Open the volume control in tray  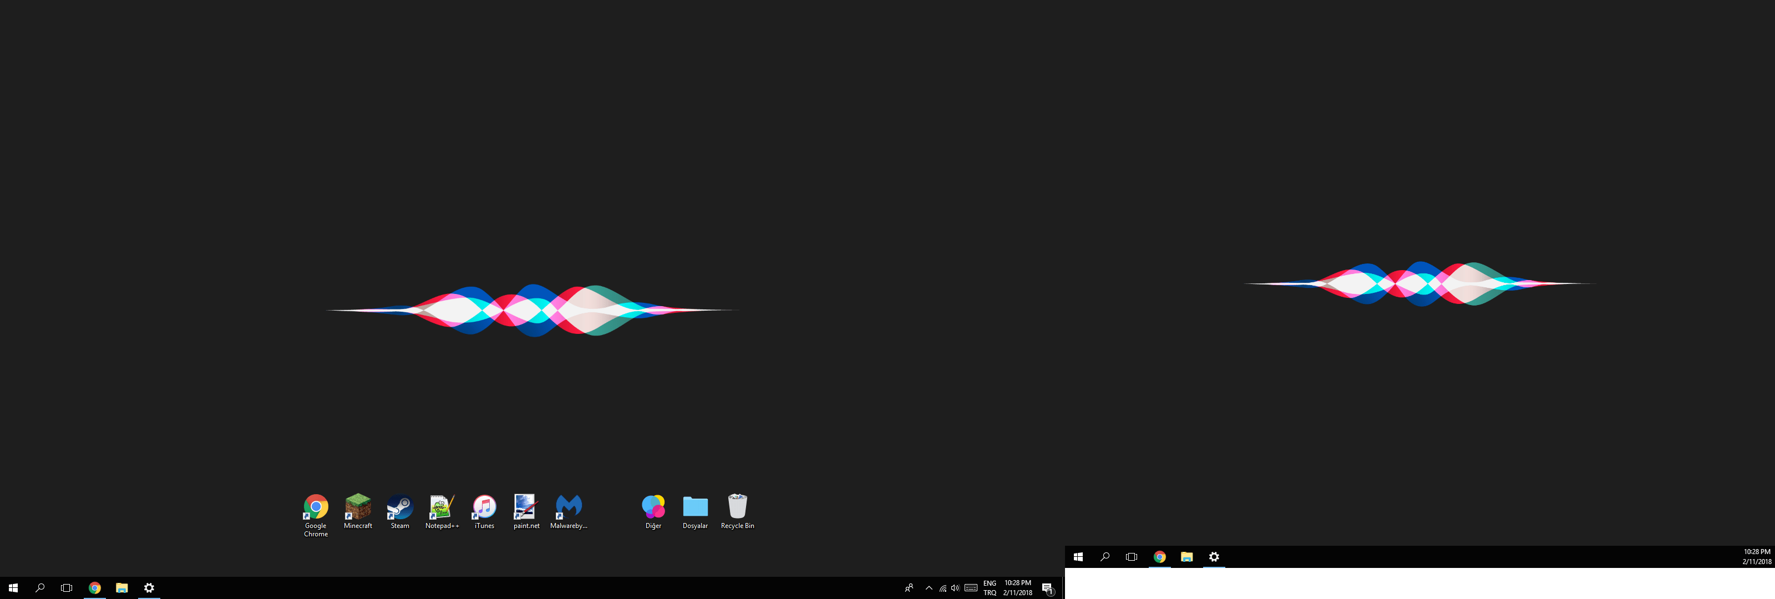[x=955, y=588]
